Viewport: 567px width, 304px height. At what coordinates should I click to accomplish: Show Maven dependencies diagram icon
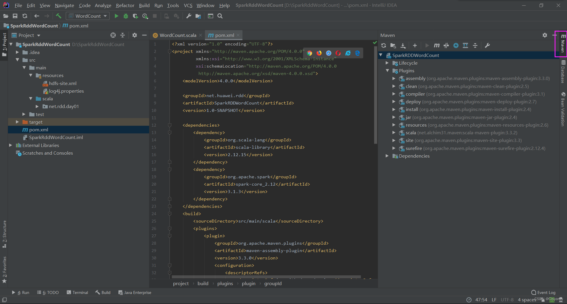point(465,45)
